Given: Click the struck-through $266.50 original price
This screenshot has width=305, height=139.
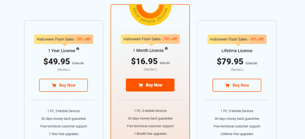Looking at the screenshot, I should tap(251, 63).
